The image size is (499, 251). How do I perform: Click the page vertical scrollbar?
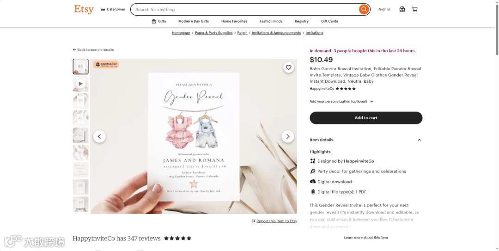497,126
